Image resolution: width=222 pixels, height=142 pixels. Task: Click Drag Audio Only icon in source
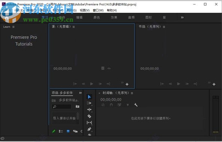coord(109,69)
